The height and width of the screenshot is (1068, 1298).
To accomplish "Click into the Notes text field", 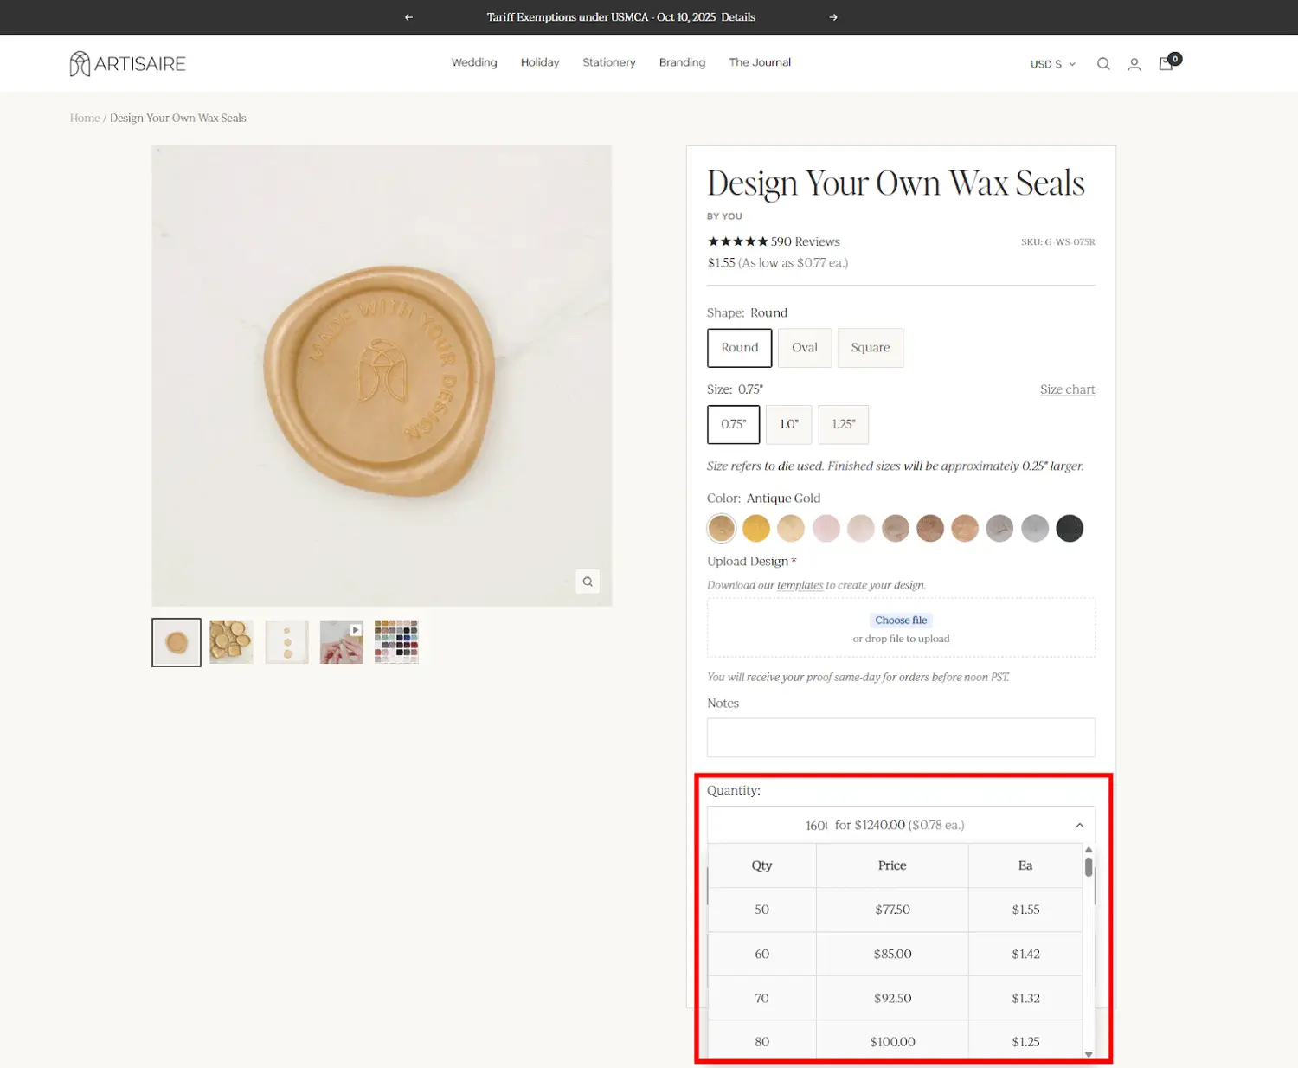I will point(901,737).
